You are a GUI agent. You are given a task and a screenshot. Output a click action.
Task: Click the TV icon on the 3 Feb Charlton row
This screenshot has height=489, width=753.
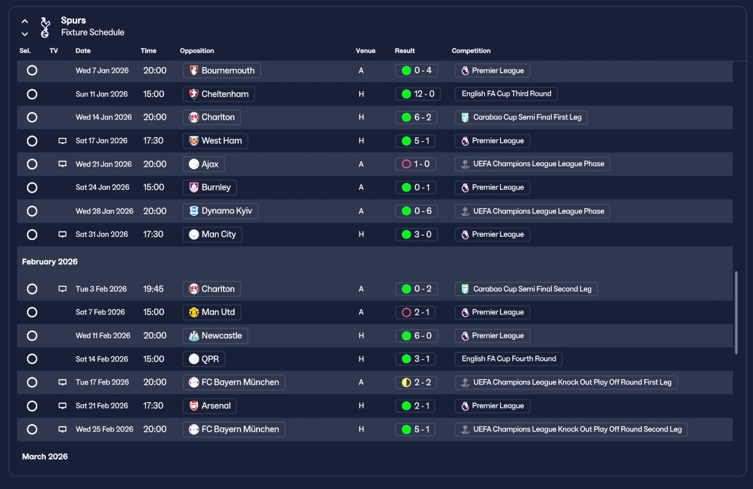point(62,289)
